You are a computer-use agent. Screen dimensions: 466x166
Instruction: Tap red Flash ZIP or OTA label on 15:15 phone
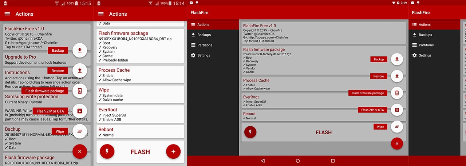[x=50, y=111]
